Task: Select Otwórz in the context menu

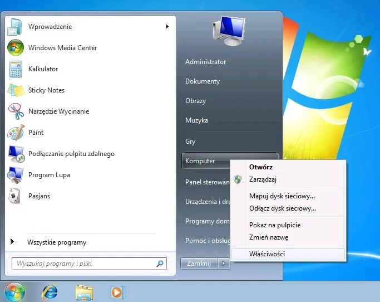Action: point(261,167)
